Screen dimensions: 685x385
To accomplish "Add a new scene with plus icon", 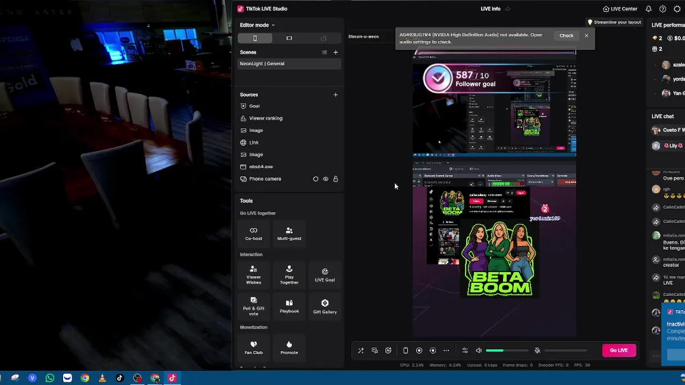I will click(x=336, y=52).
